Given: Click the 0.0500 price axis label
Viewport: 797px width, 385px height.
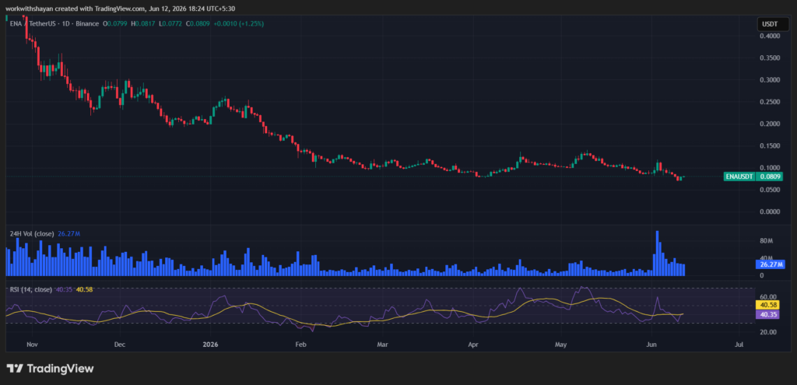Looking at the screenshot, I should 768,190.
